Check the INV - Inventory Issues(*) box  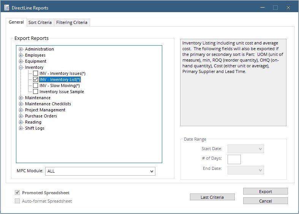click(35, 73)
